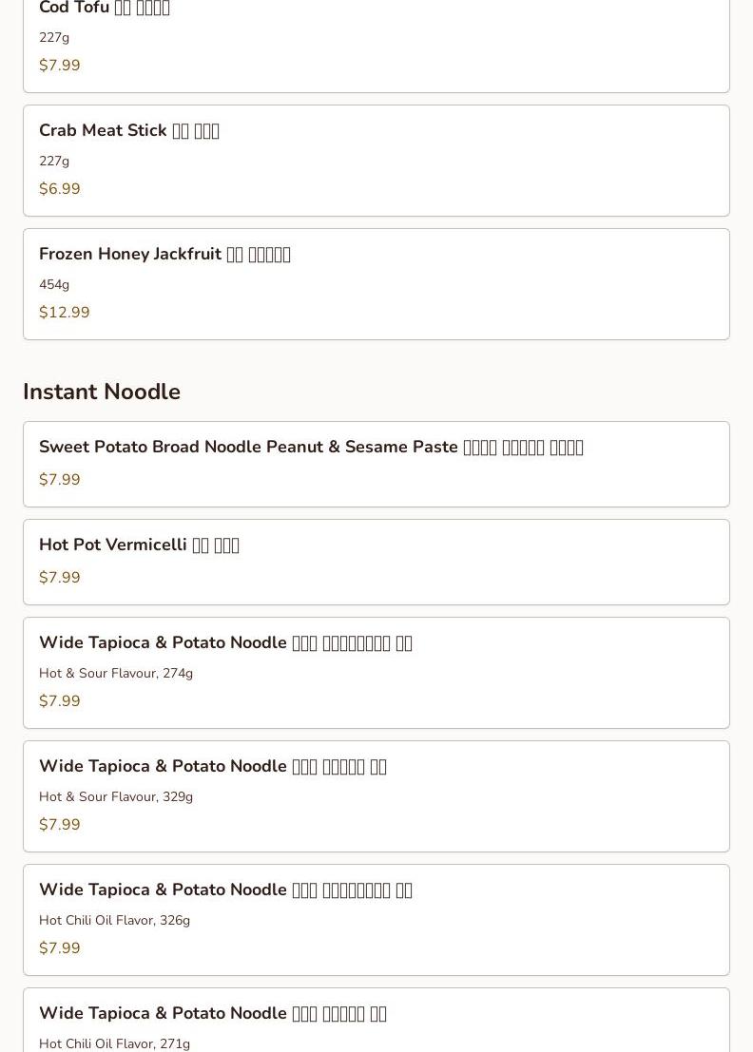Click the 227g label under Crab Meat Stick
Screen dimensions: 753x1052
54,161
